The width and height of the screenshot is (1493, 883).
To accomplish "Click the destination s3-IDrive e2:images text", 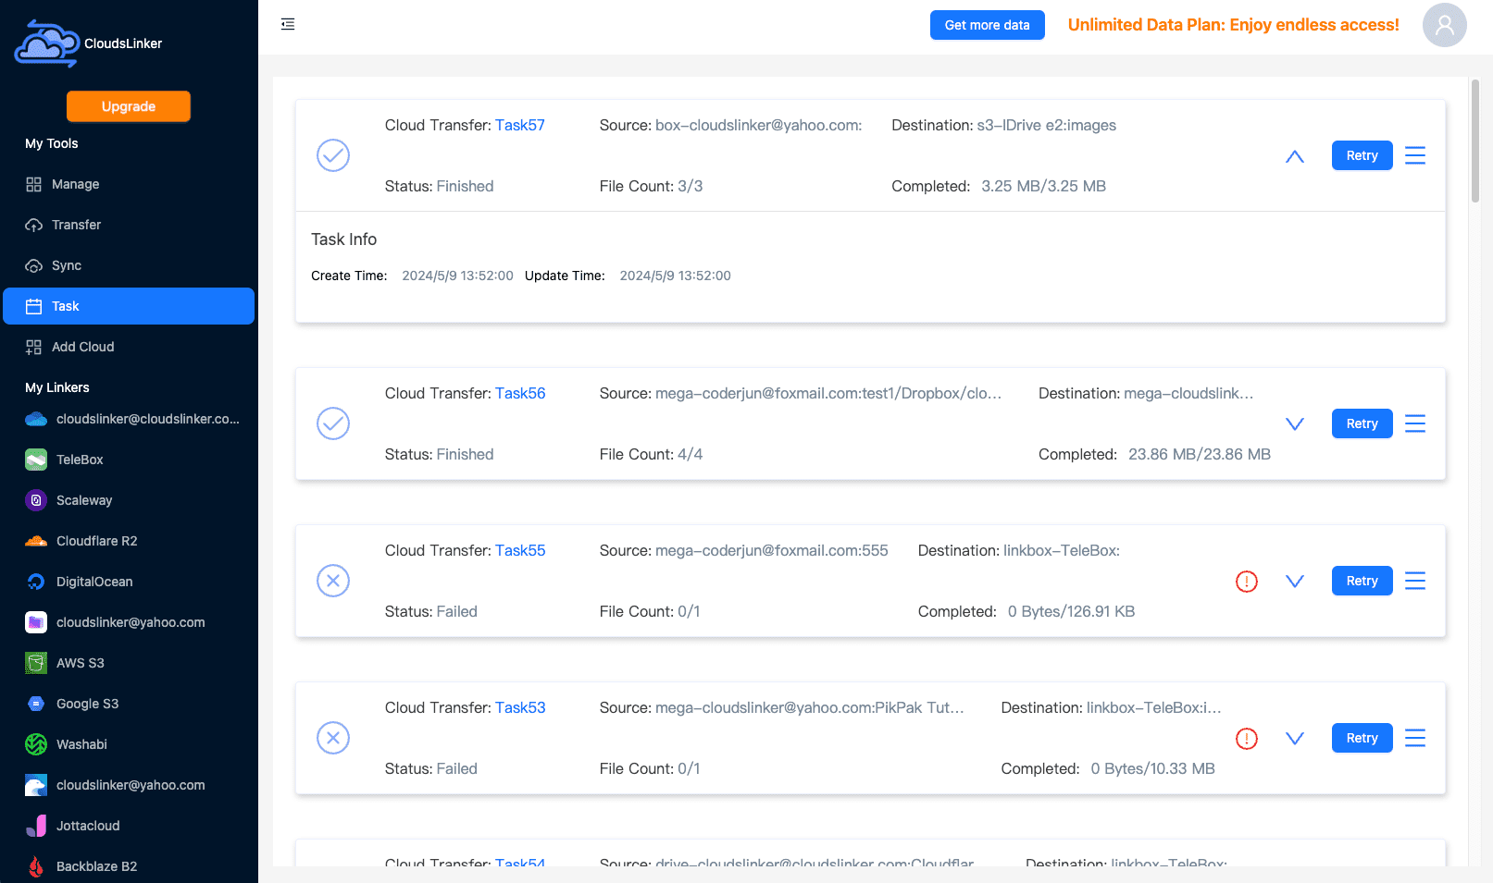I will pyautogui.click(x=1047, y=125).
